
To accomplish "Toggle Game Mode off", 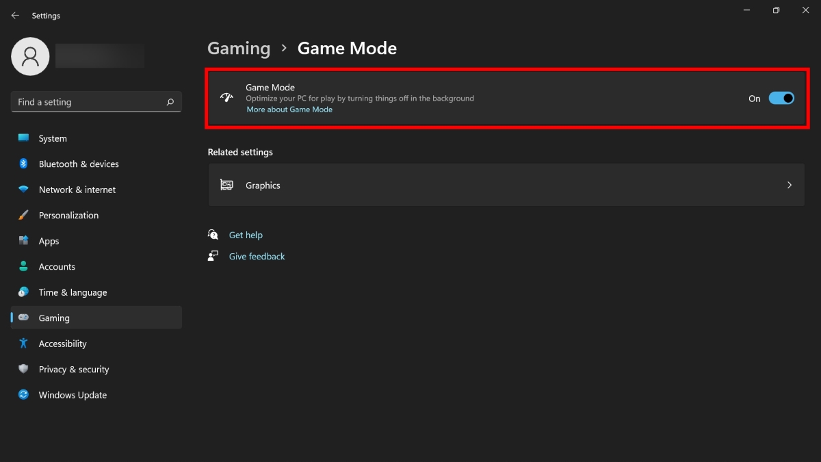I will (x=782, y=98).
